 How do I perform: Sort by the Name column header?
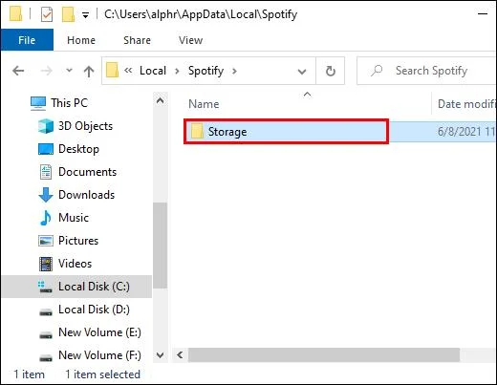tap(204, 104)
